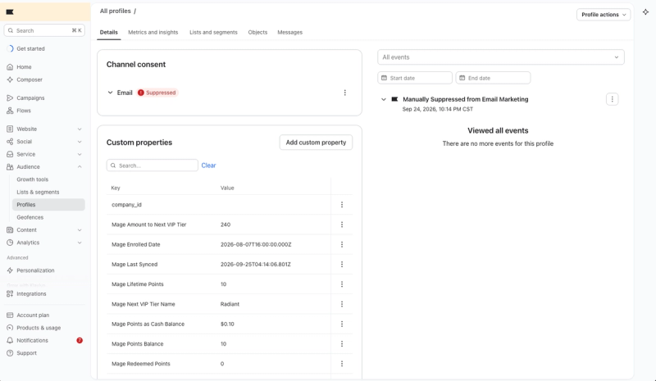Click the Products & usage icon

[10, 328]
